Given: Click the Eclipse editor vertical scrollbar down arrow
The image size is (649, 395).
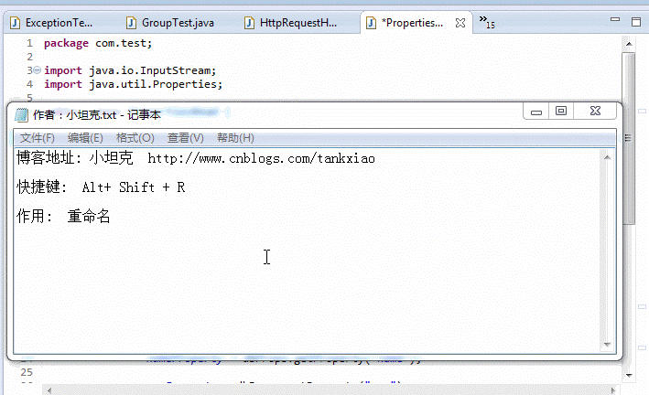Looking at the screenshot, I should click(x=629, y=375).
